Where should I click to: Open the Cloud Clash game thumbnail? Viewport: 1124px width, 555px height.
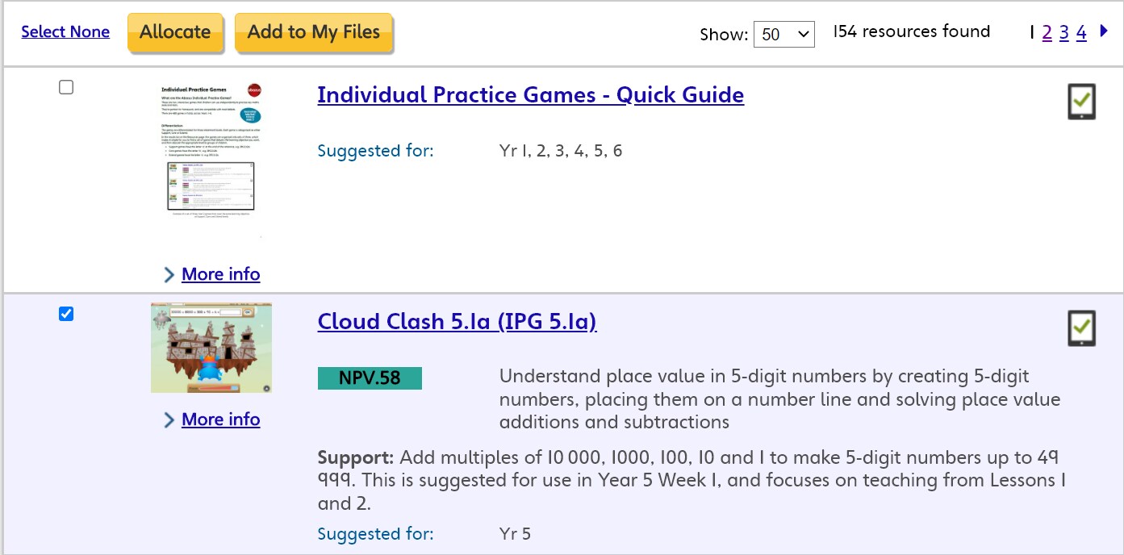[x=211, y=348]
